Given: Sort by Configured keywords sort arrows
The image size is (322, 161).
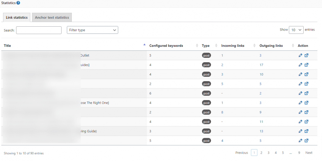Looking at the screenshot, I should click(x=197, y=46).
